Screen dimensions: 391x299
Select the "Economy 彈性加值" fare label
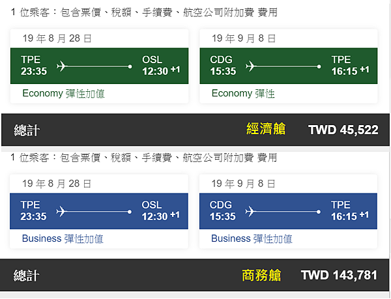coord(63,93)
